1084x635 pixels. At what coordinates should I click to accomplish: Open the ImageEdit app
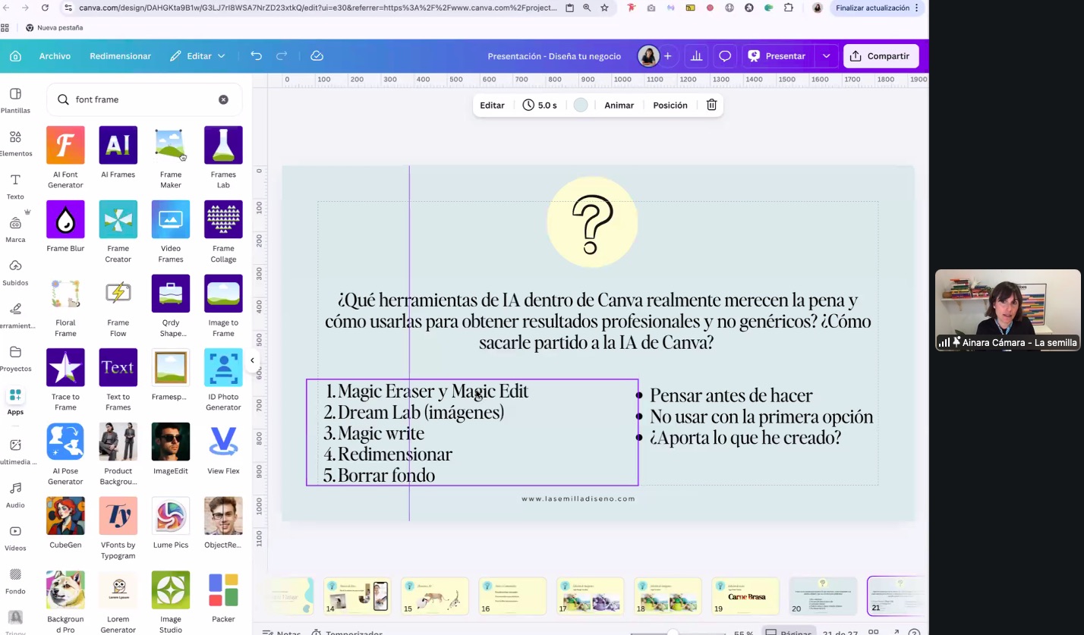pyautogui.click(x=171, y=442)
